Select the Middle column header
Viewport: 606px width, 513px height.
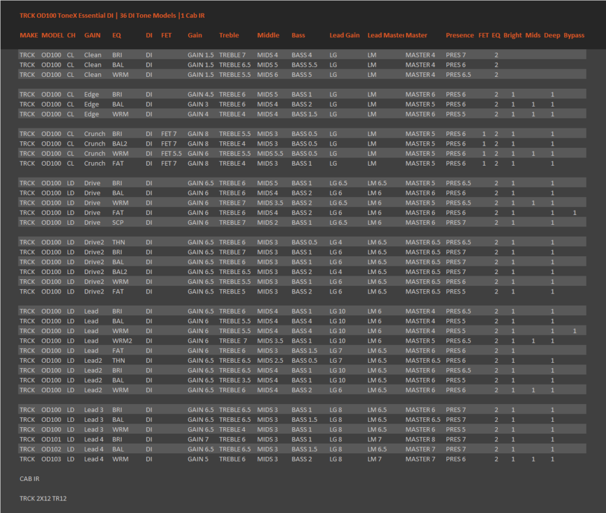coord(268,35)
